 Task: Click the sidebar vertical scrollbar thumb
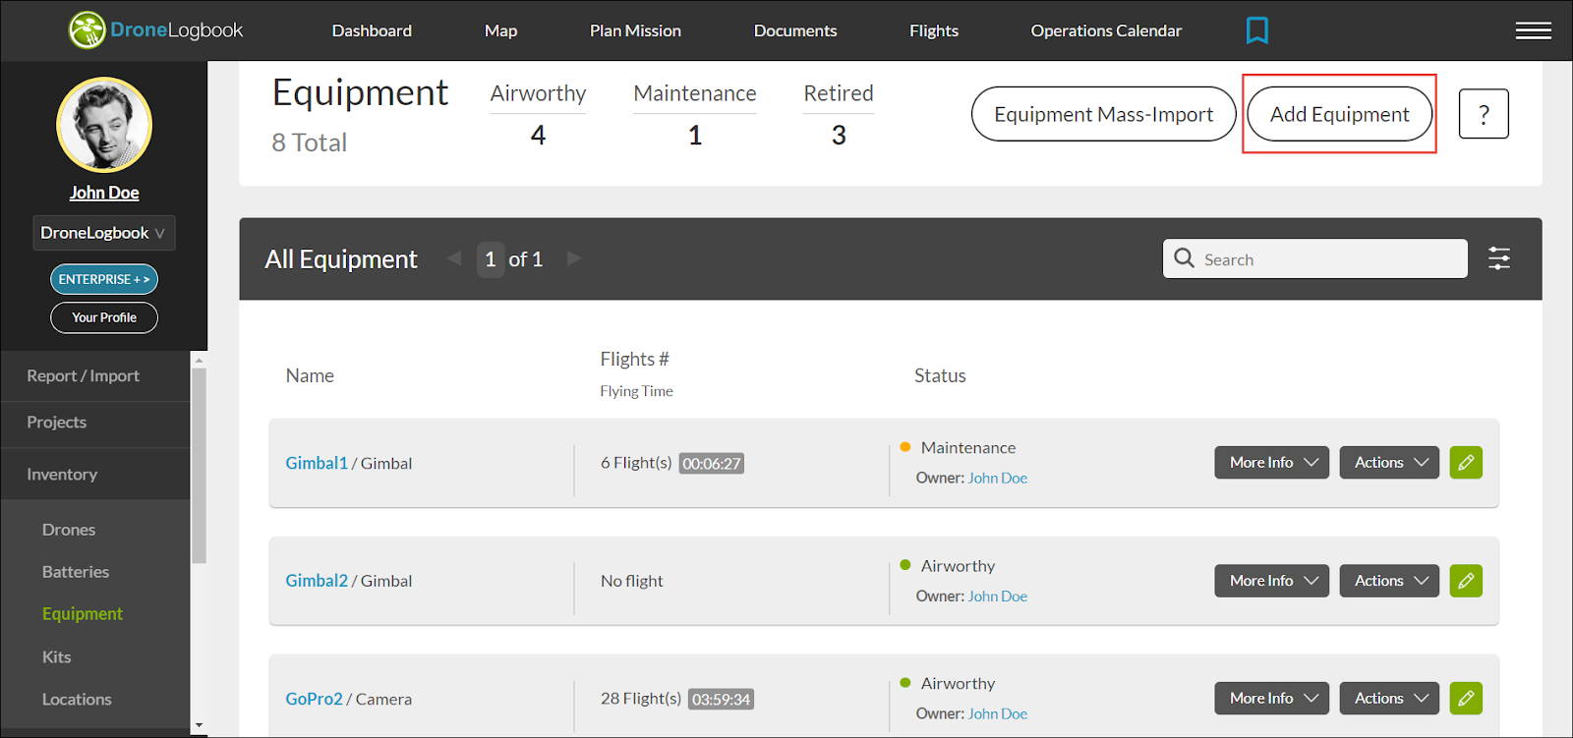(199, 466)
